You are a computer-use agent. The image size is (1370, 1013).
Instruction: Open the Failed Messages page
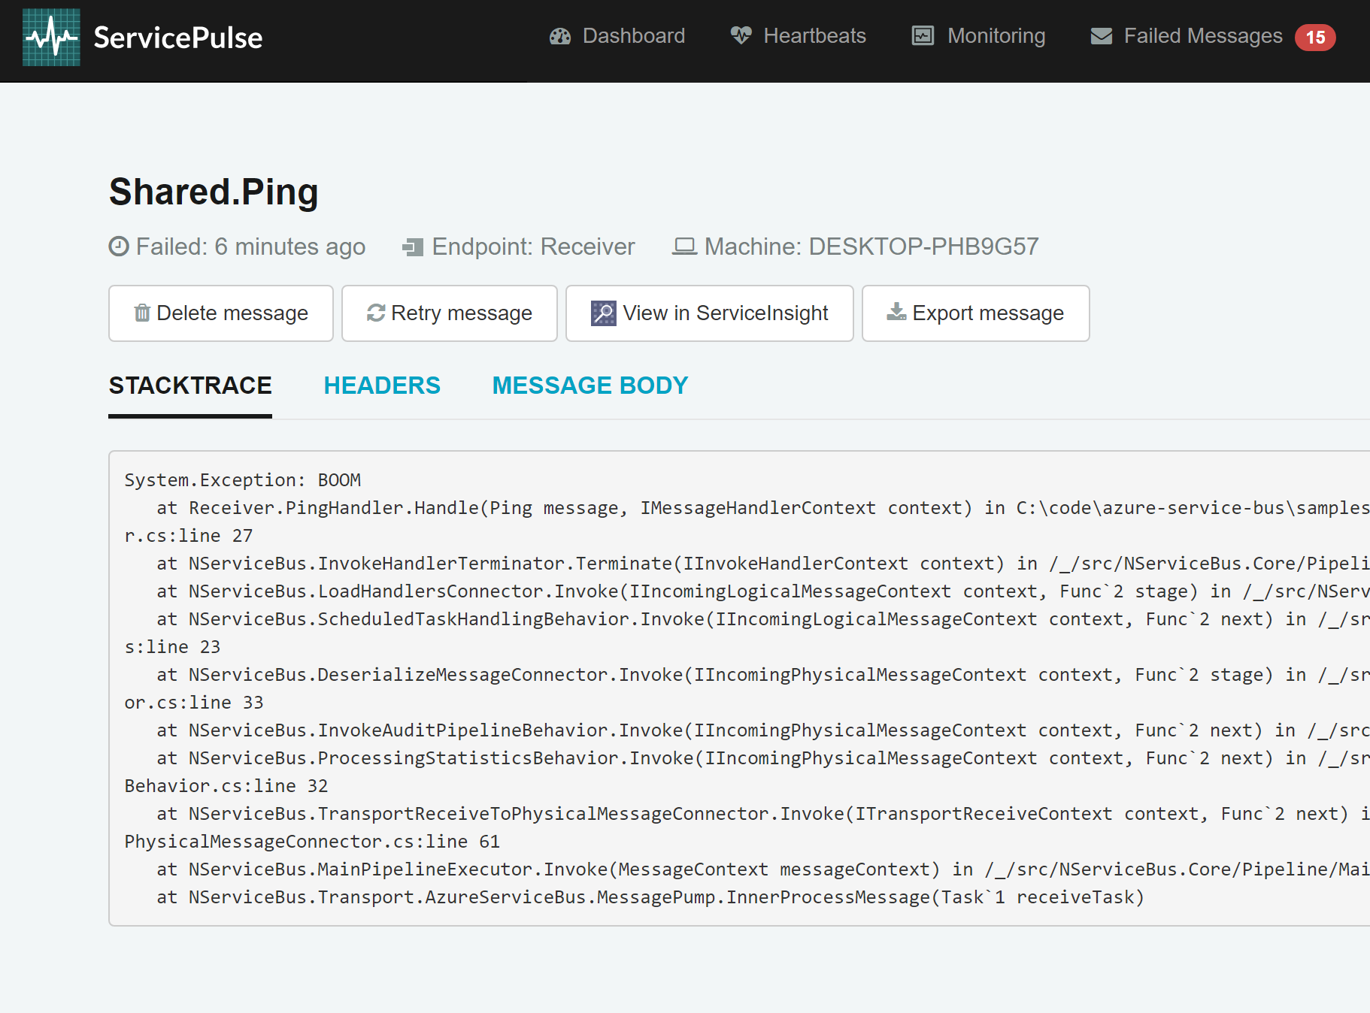pos(1202,35)
